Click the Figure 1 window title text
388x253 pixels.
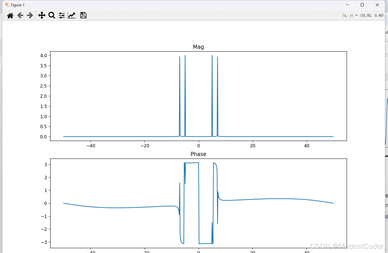[18, 5]
